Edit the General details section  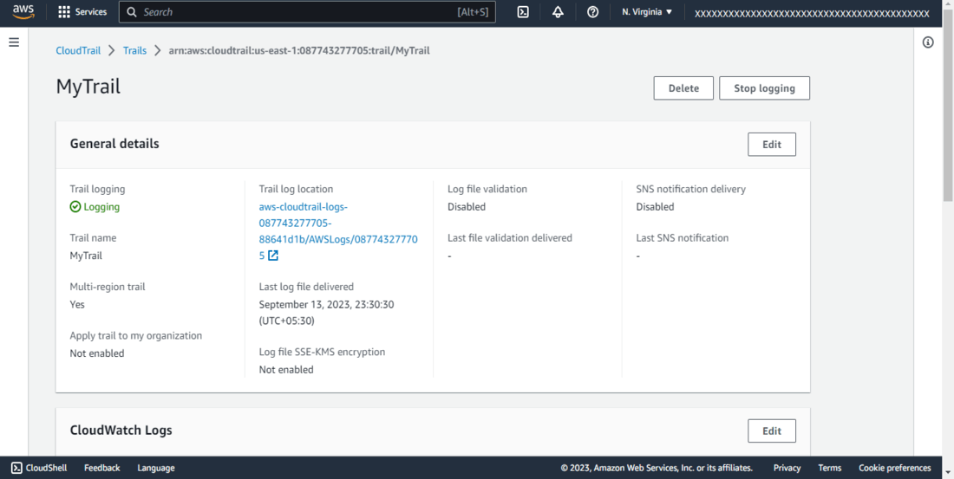click(772, 145)
